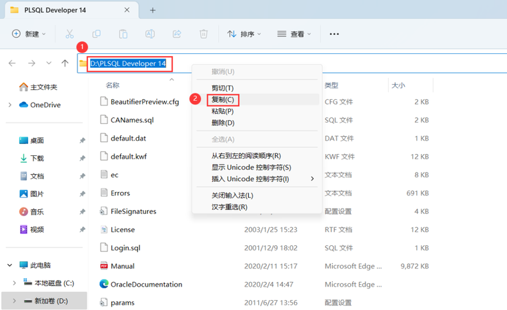Open the 新建 dropdown button

29,34
